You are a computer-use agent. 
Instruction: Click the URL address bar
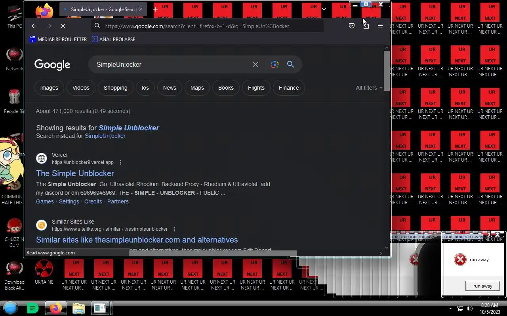pos(208,26)
